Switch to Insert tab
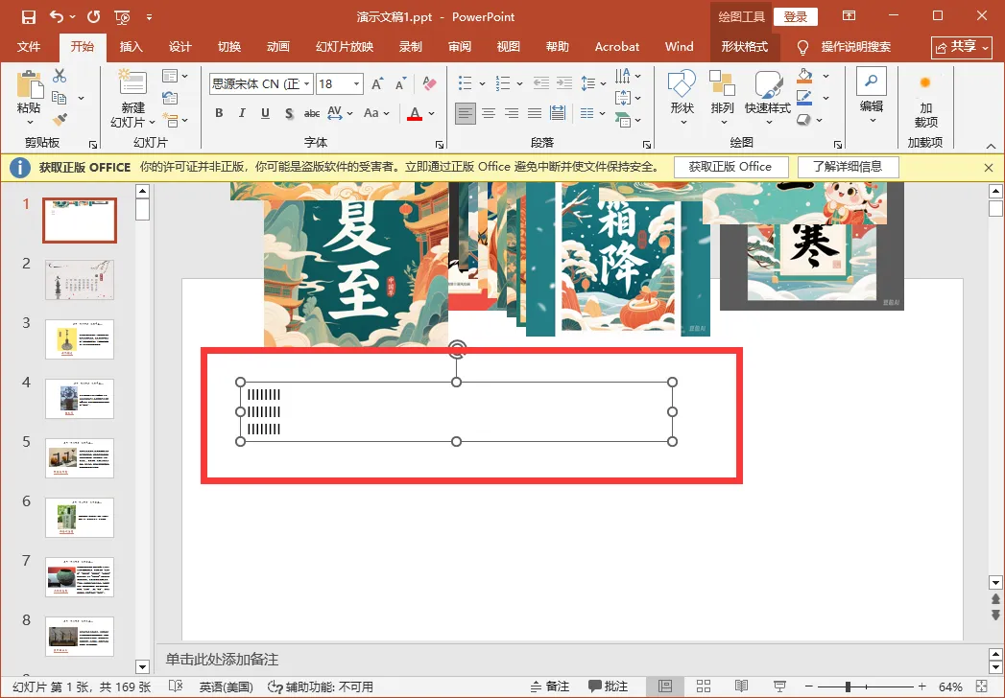 [x=131, y=47]
